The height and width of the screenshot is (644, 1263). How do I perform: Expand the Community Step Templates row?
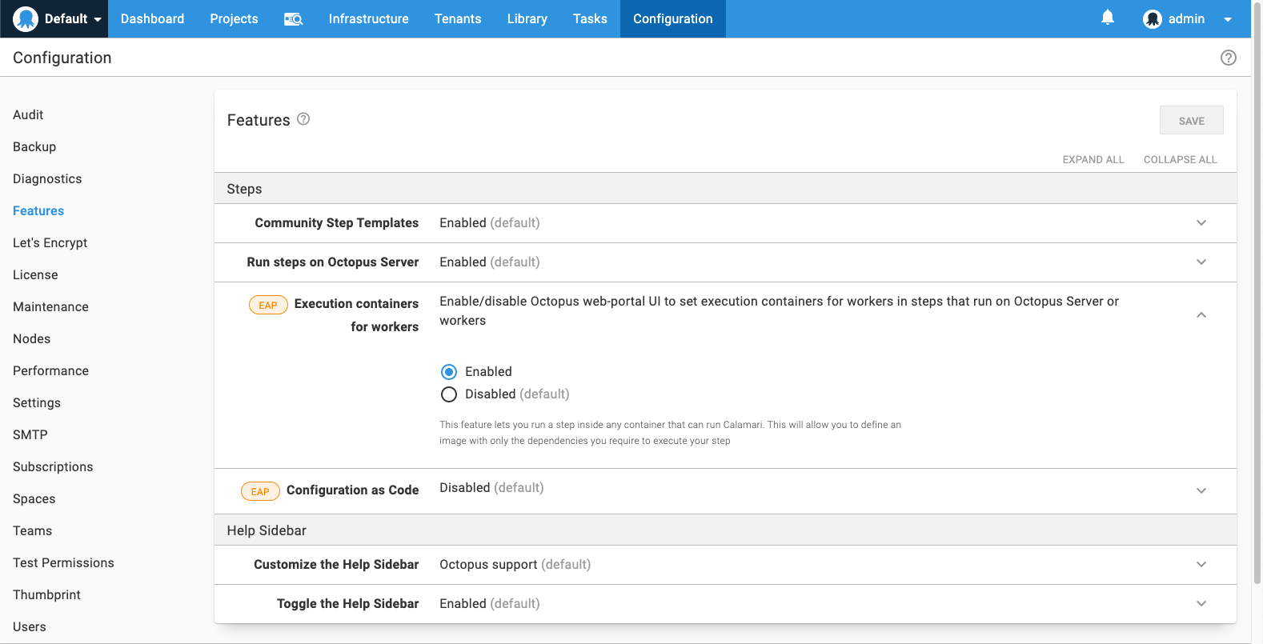[x=1201, y=223]
